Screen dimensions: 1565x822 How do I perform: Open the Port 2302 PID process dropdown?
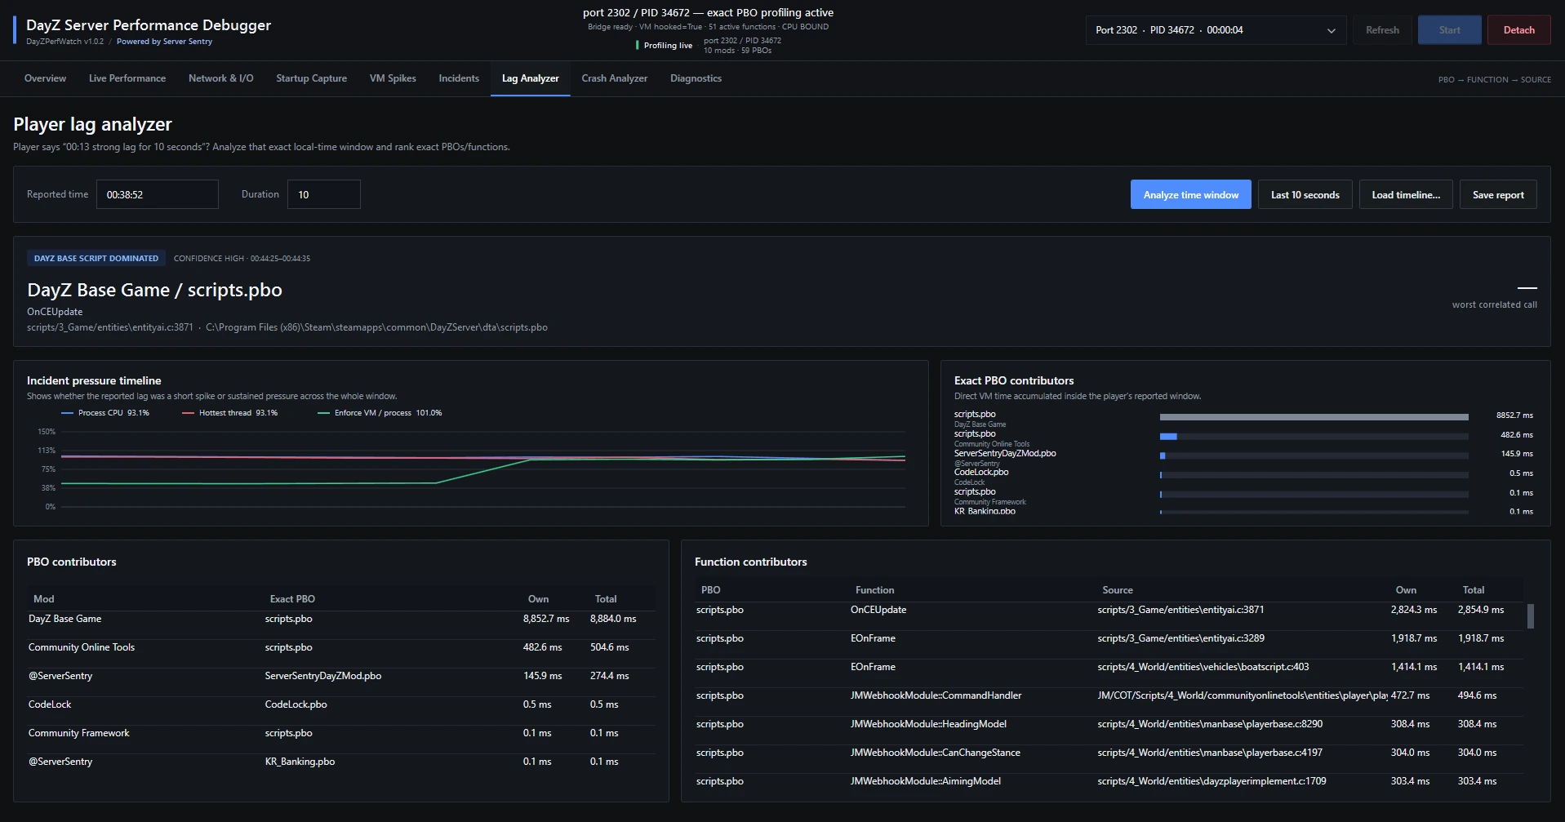pos(1216,30)
